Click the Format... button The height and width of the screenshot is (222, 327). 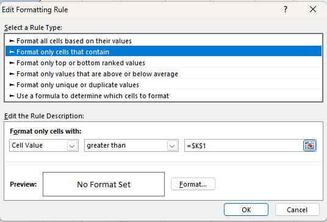(x=193, y=184)
